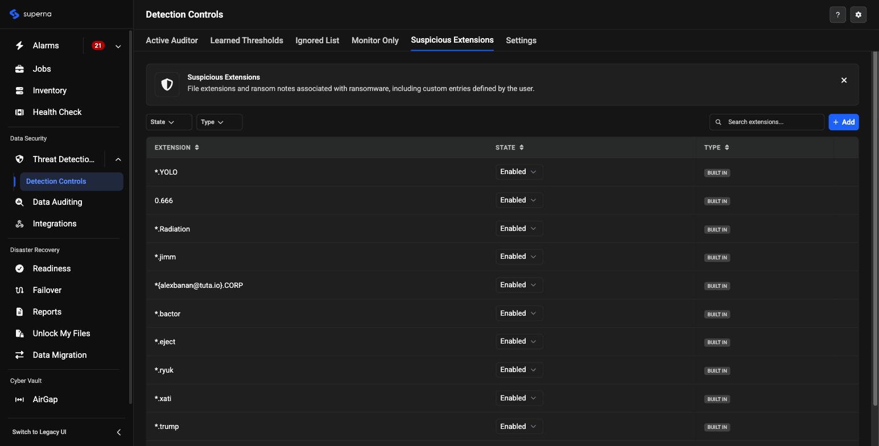The image size is (879, 446).
Task: Click the sidebar's vertical scrollbar
Action: [x=130, y=216]
